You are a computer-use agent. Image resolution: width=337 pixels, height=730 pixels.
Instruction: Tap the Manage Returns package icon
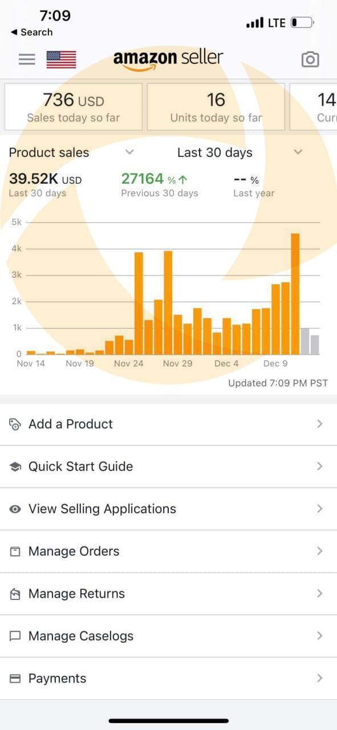coord(15,594)
